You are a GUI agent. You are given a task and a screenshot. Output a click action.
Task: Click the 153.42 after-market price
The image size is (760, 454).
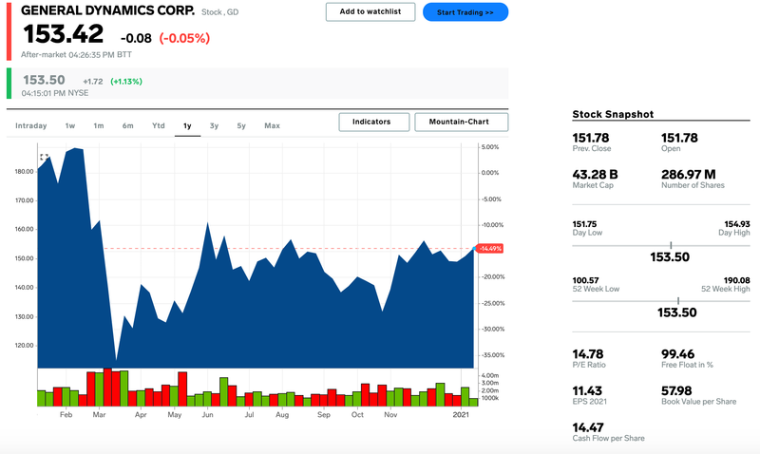63,34
